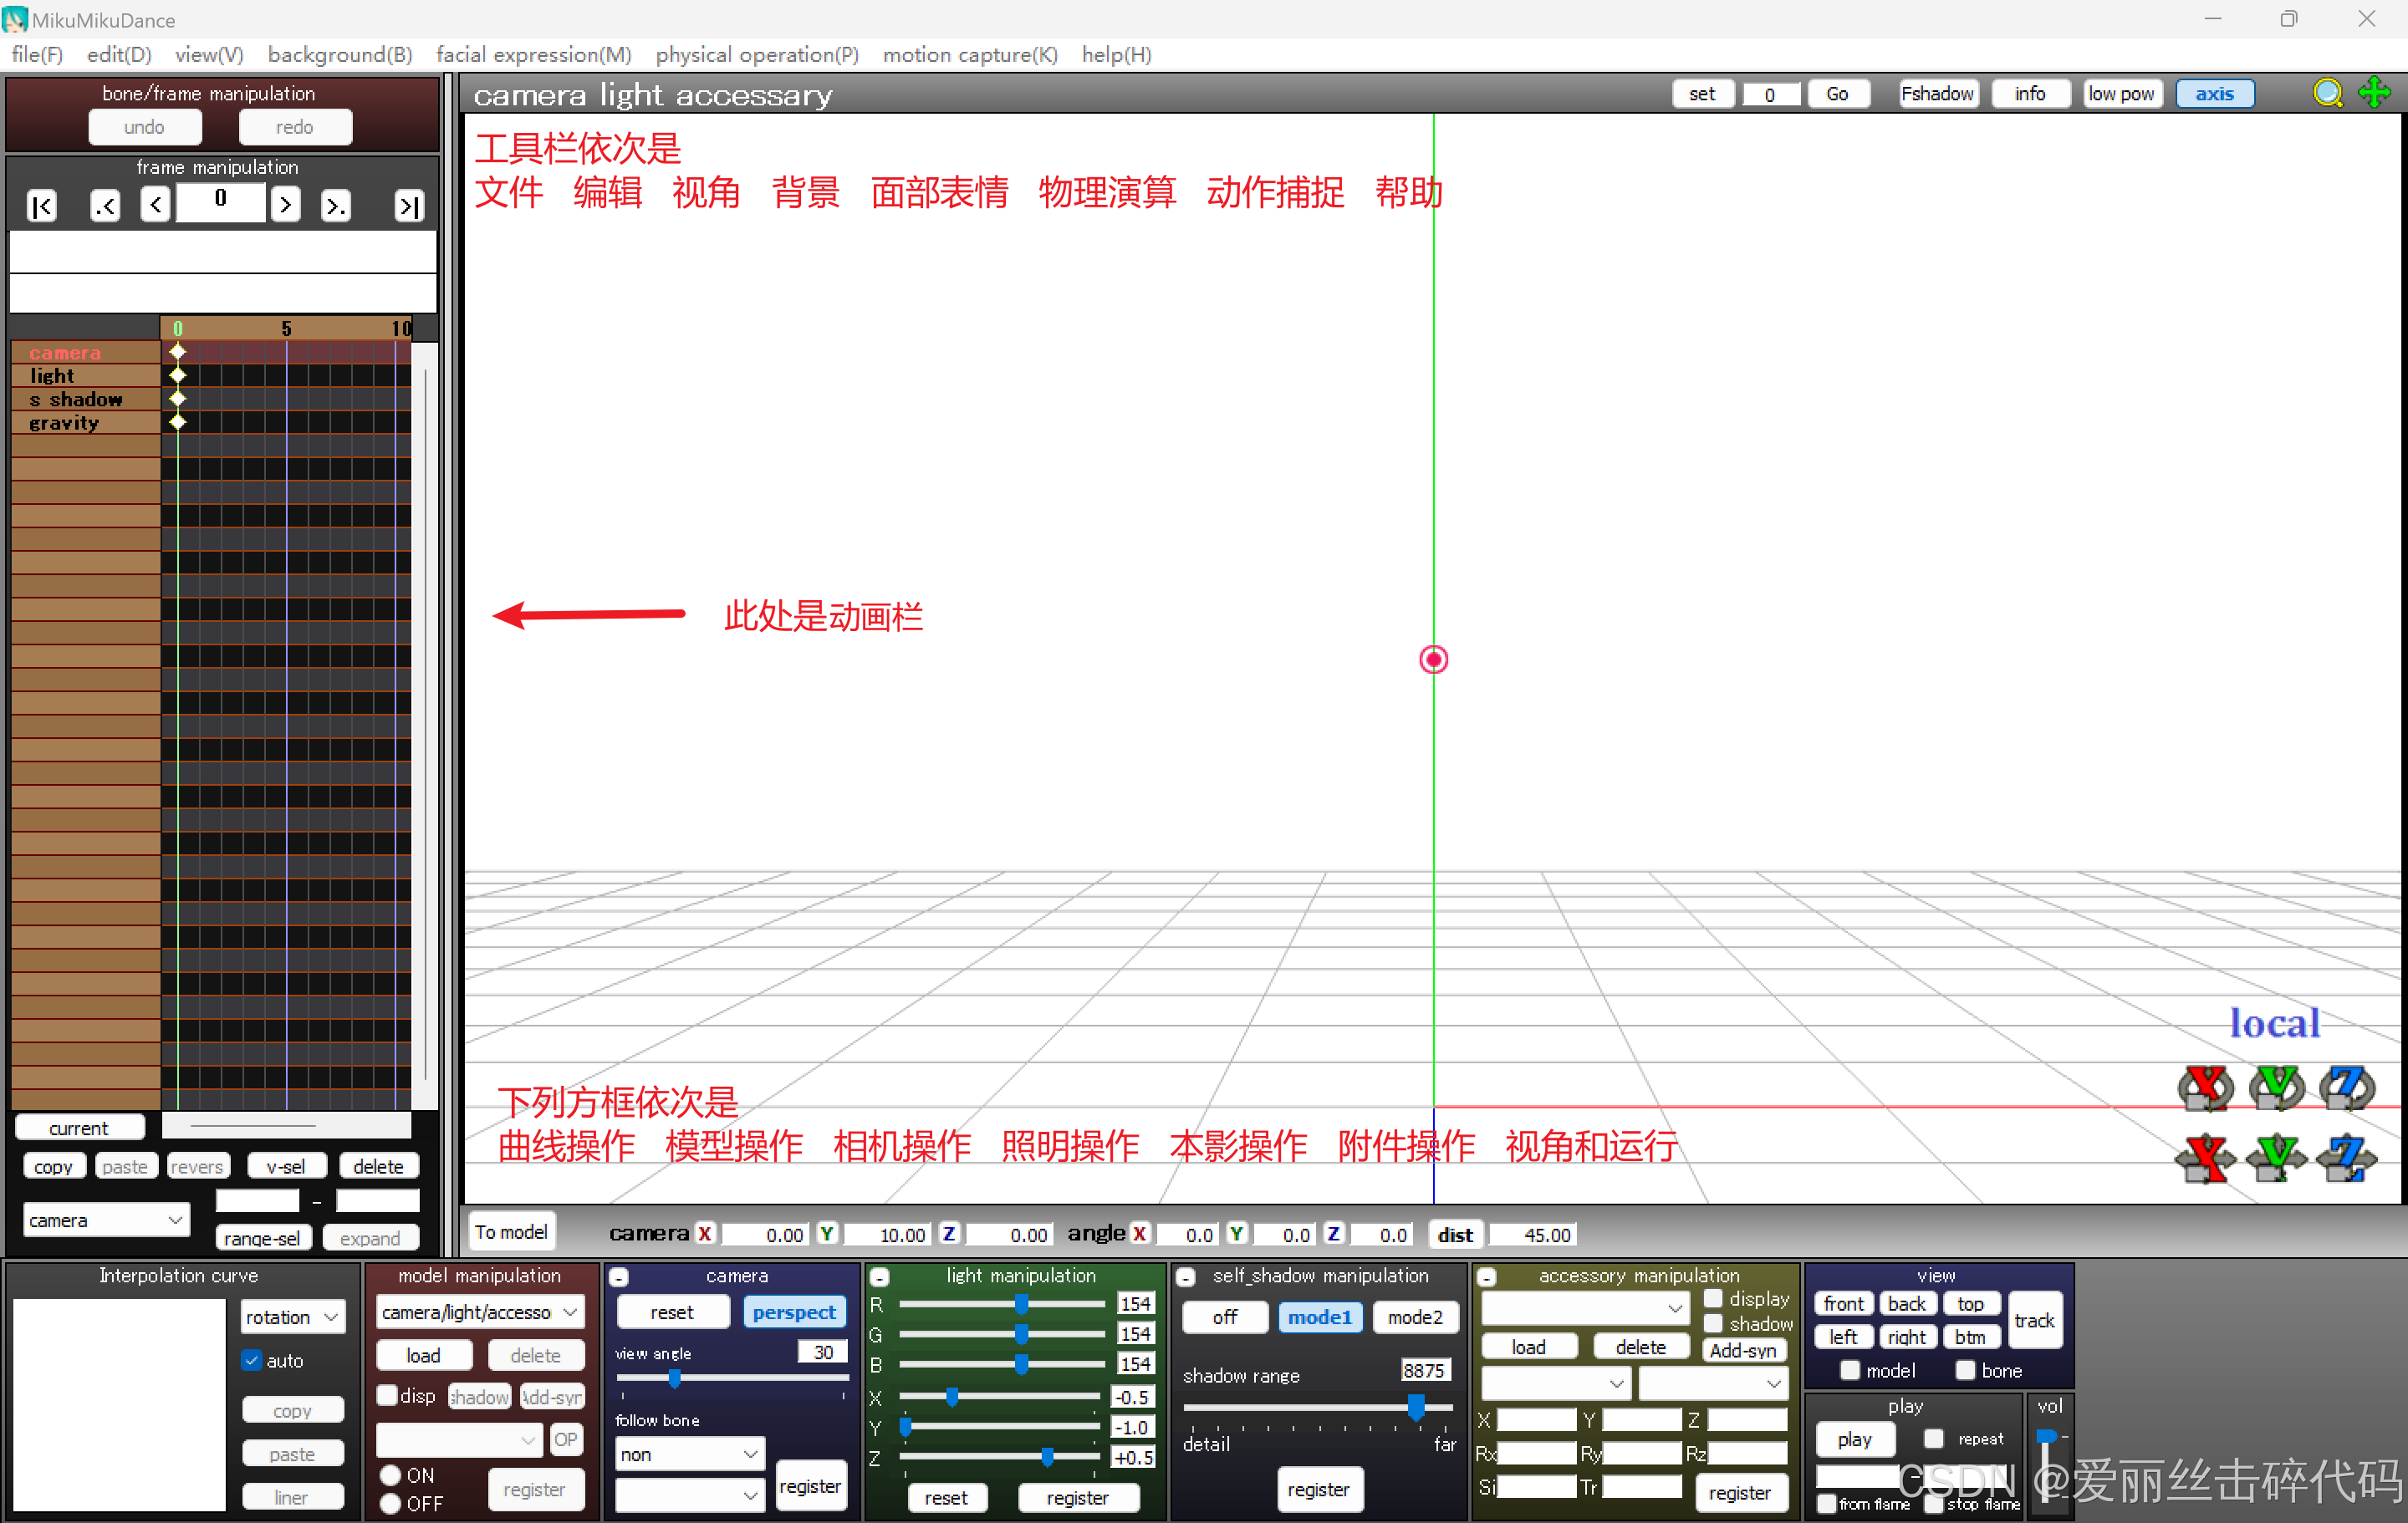Open accessory parent bone dropdown
Viewport: 2408px width, 1523px height.
pyautogui.click(x=1713, y=1384)
